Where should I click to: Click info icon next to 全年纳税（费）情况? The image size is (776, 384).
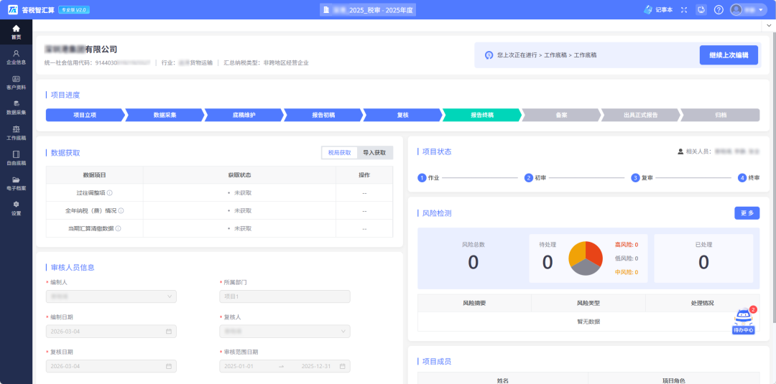(121, 210)
